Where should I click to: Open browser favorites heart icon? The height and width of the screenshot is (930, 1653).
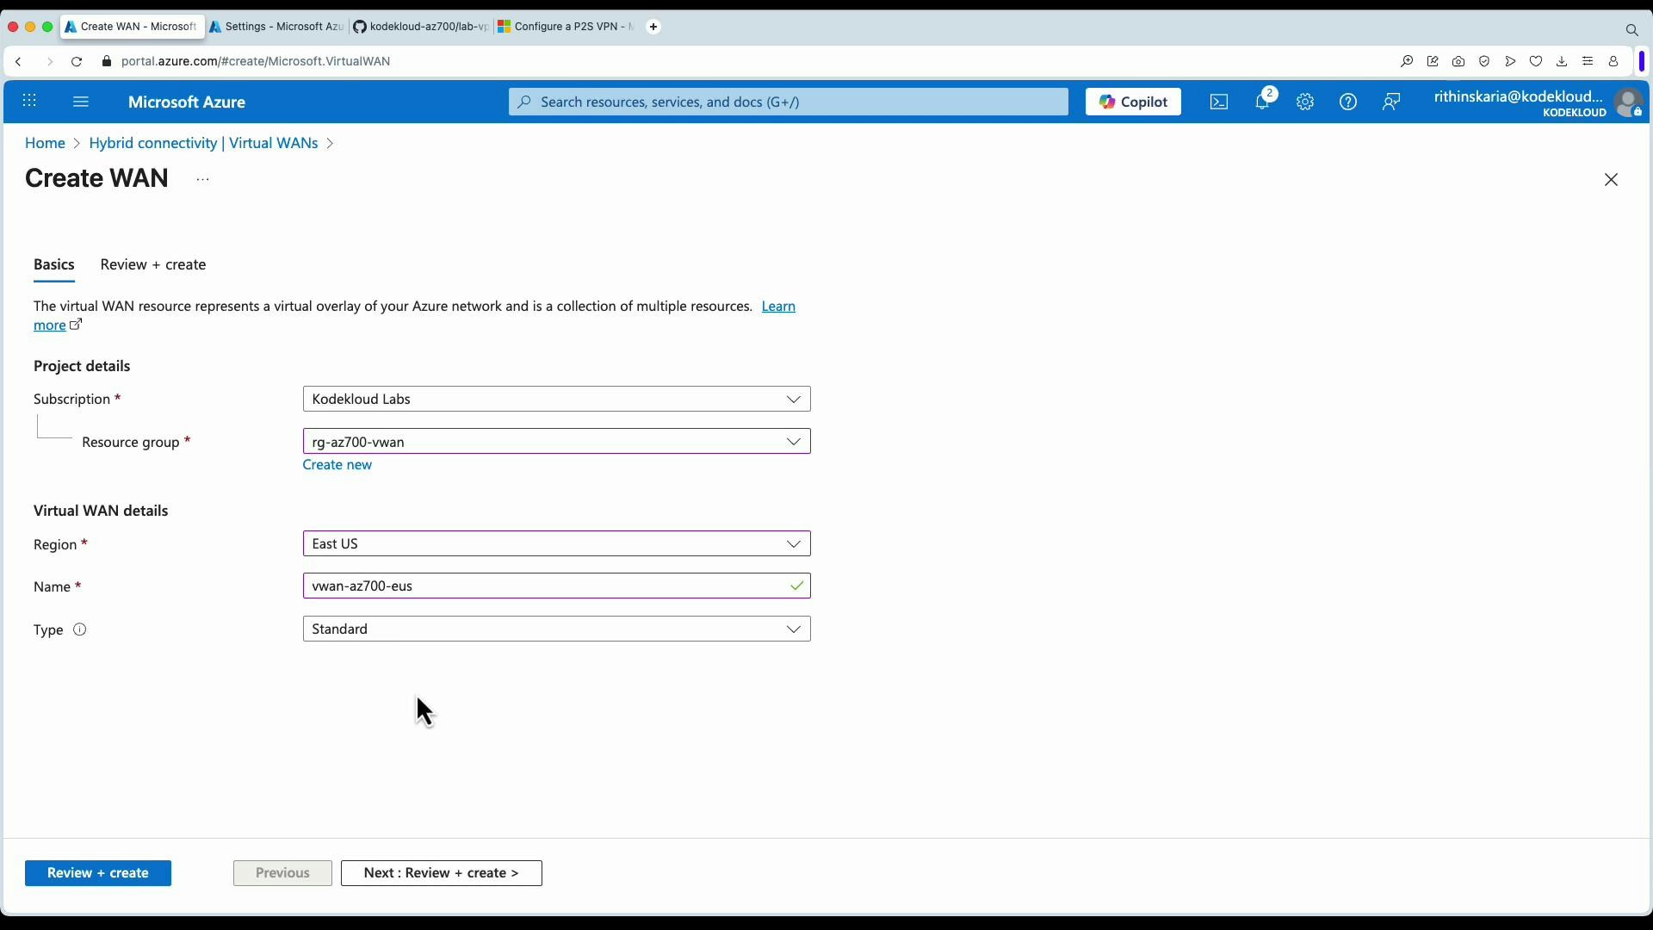(1537, 61)
